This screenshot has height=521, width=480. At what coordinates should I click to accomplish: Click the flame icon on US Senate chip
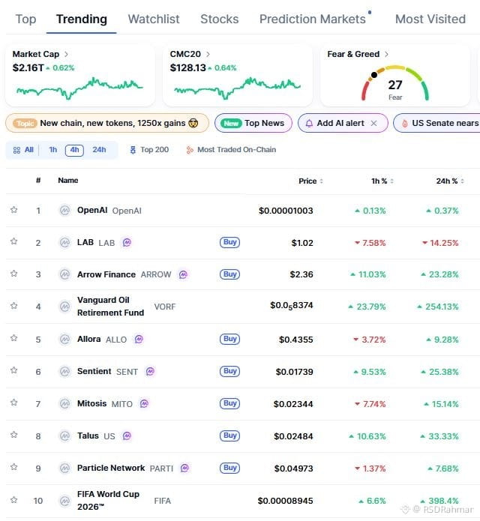(404, 124)
